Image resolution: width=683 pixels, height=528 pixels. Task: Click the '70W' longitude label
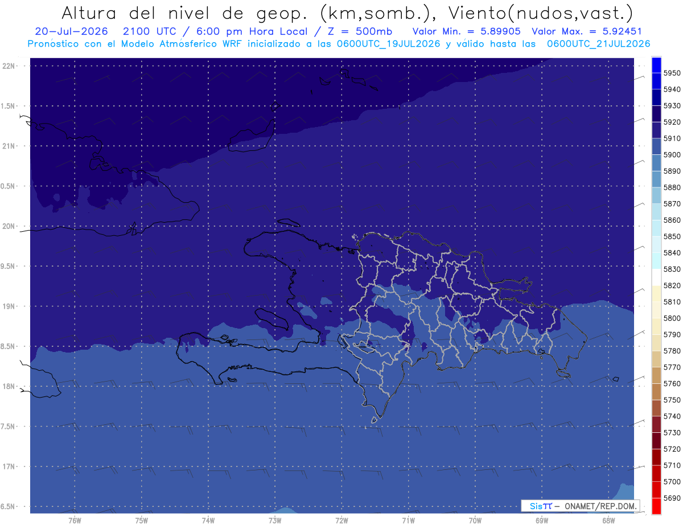pyautogui.click(x=475, y=521)
